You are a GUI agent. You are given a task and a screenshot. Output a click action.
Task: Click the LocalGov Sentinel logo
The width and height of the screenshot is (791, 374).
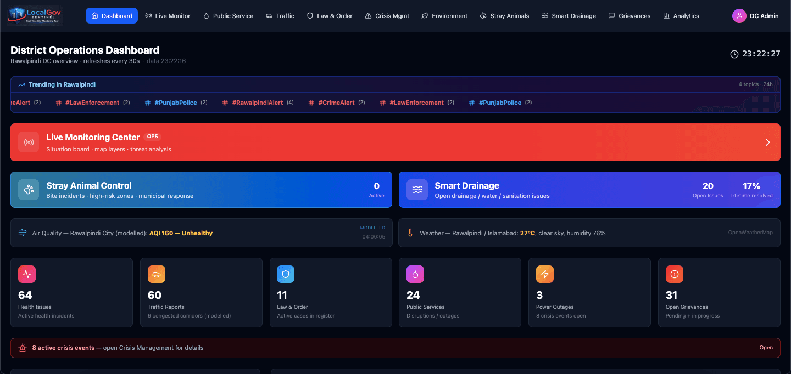tap(35, 16)
